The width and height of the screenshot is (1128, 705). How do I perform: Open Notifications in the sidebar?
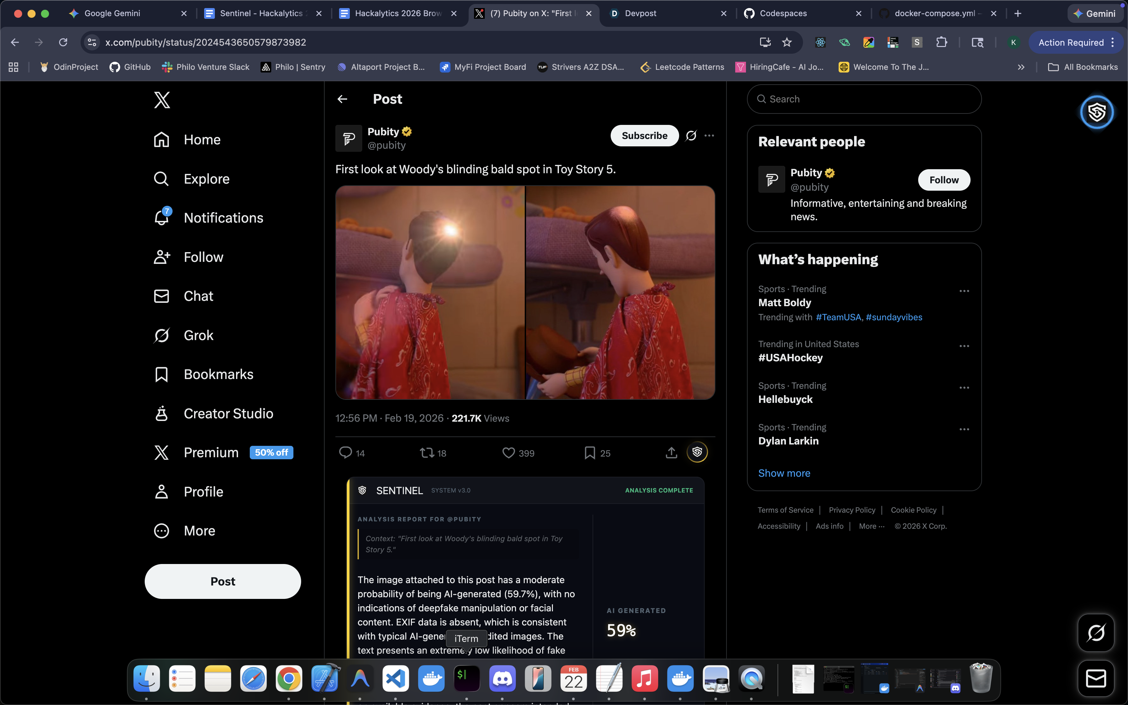[x=223, y=218]
